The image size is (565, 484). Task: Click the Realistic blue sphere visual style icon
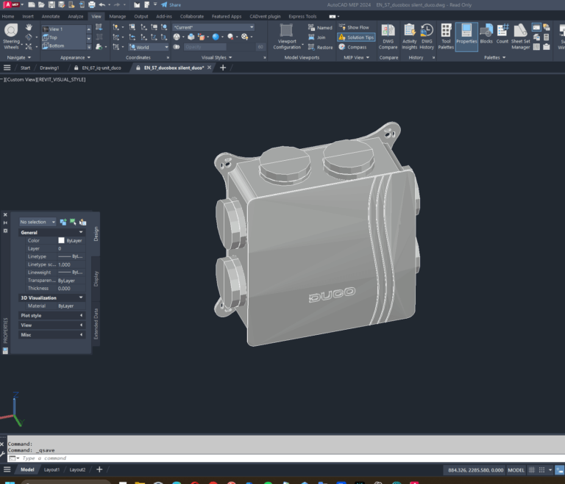216,37
